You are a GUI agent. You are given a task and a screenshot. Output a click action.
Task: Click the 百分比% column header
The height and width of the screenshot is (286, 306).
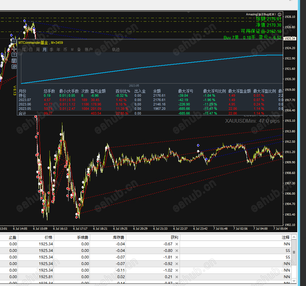123,91
